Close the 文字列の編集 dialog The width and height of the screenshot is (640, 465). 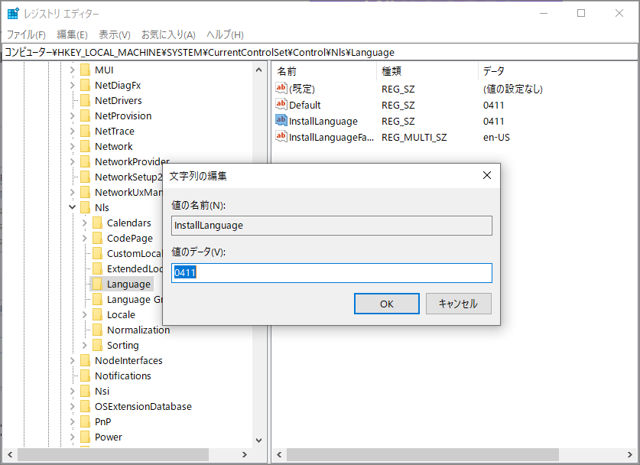coord(487,176)
